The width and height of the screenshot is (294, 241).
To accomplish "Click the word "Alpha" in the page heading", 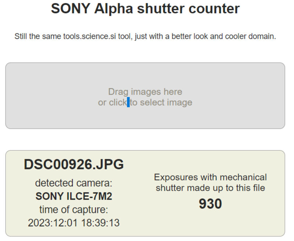I will [x=113, y=8].
